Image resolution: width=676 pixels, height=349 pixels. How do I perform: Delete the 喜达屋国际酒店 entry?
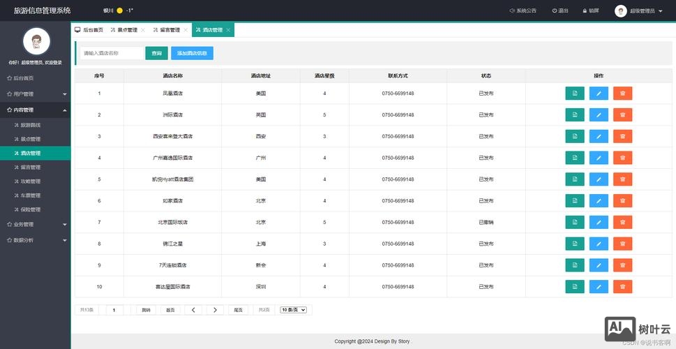[x=622, y=287]
